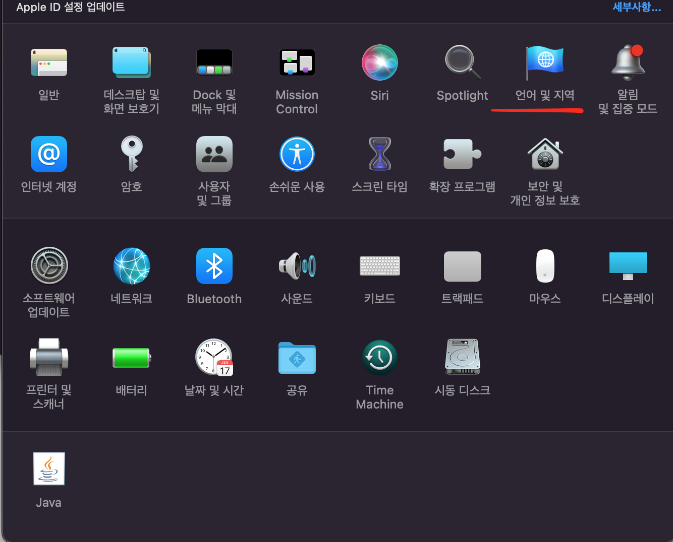Open 손쉬운 사용 accessibility icon
This screenshot has height=542, width=673.
click(297, 154)
